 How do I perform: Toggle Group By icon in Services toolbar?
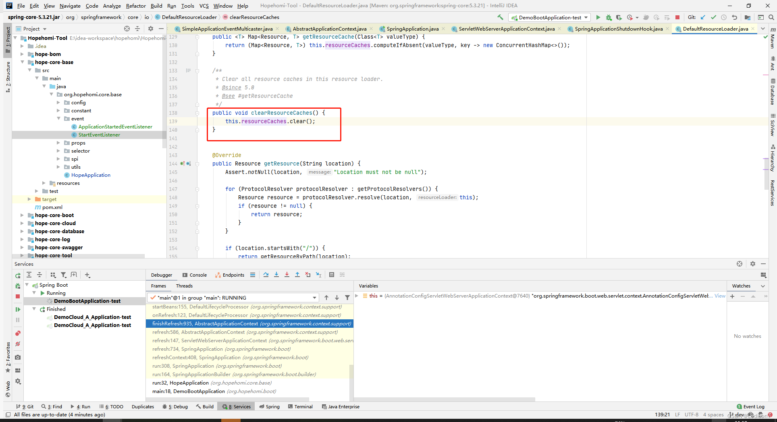(x=53, y=275)
